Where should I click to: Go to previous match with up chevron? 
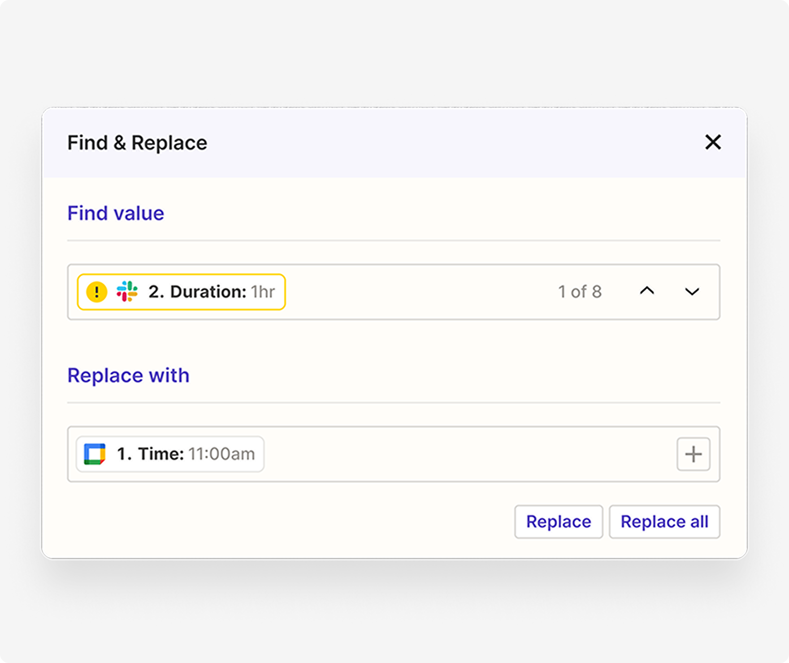coord(647,291)
